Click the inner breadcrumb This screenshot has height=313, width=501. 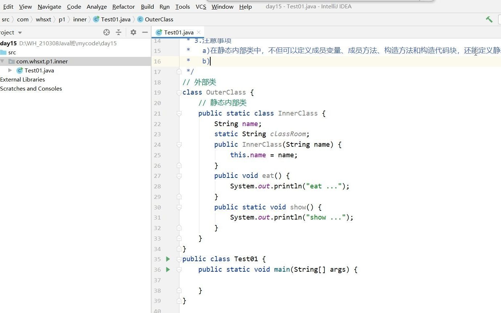pos(80,20)
